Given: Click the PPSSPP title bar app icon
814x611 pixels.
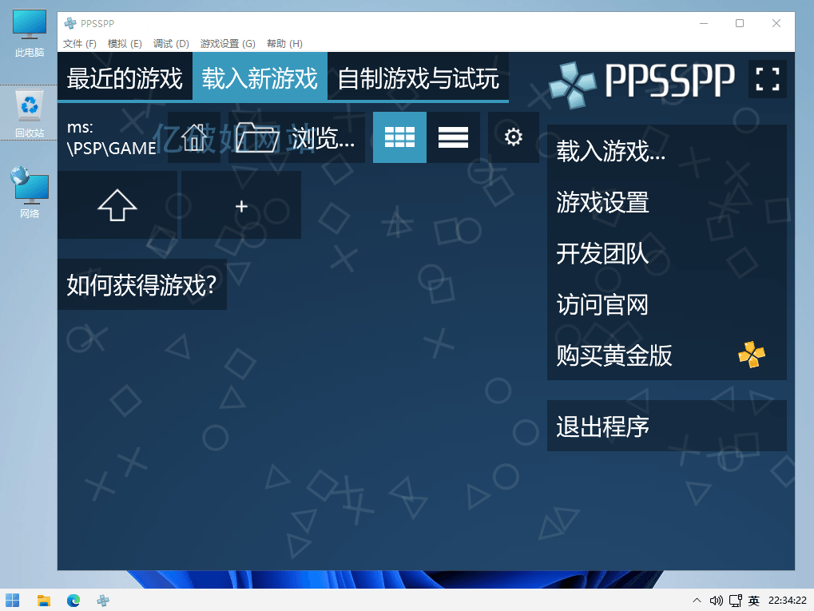Looking at the screenshot, I should pos(70,23).
